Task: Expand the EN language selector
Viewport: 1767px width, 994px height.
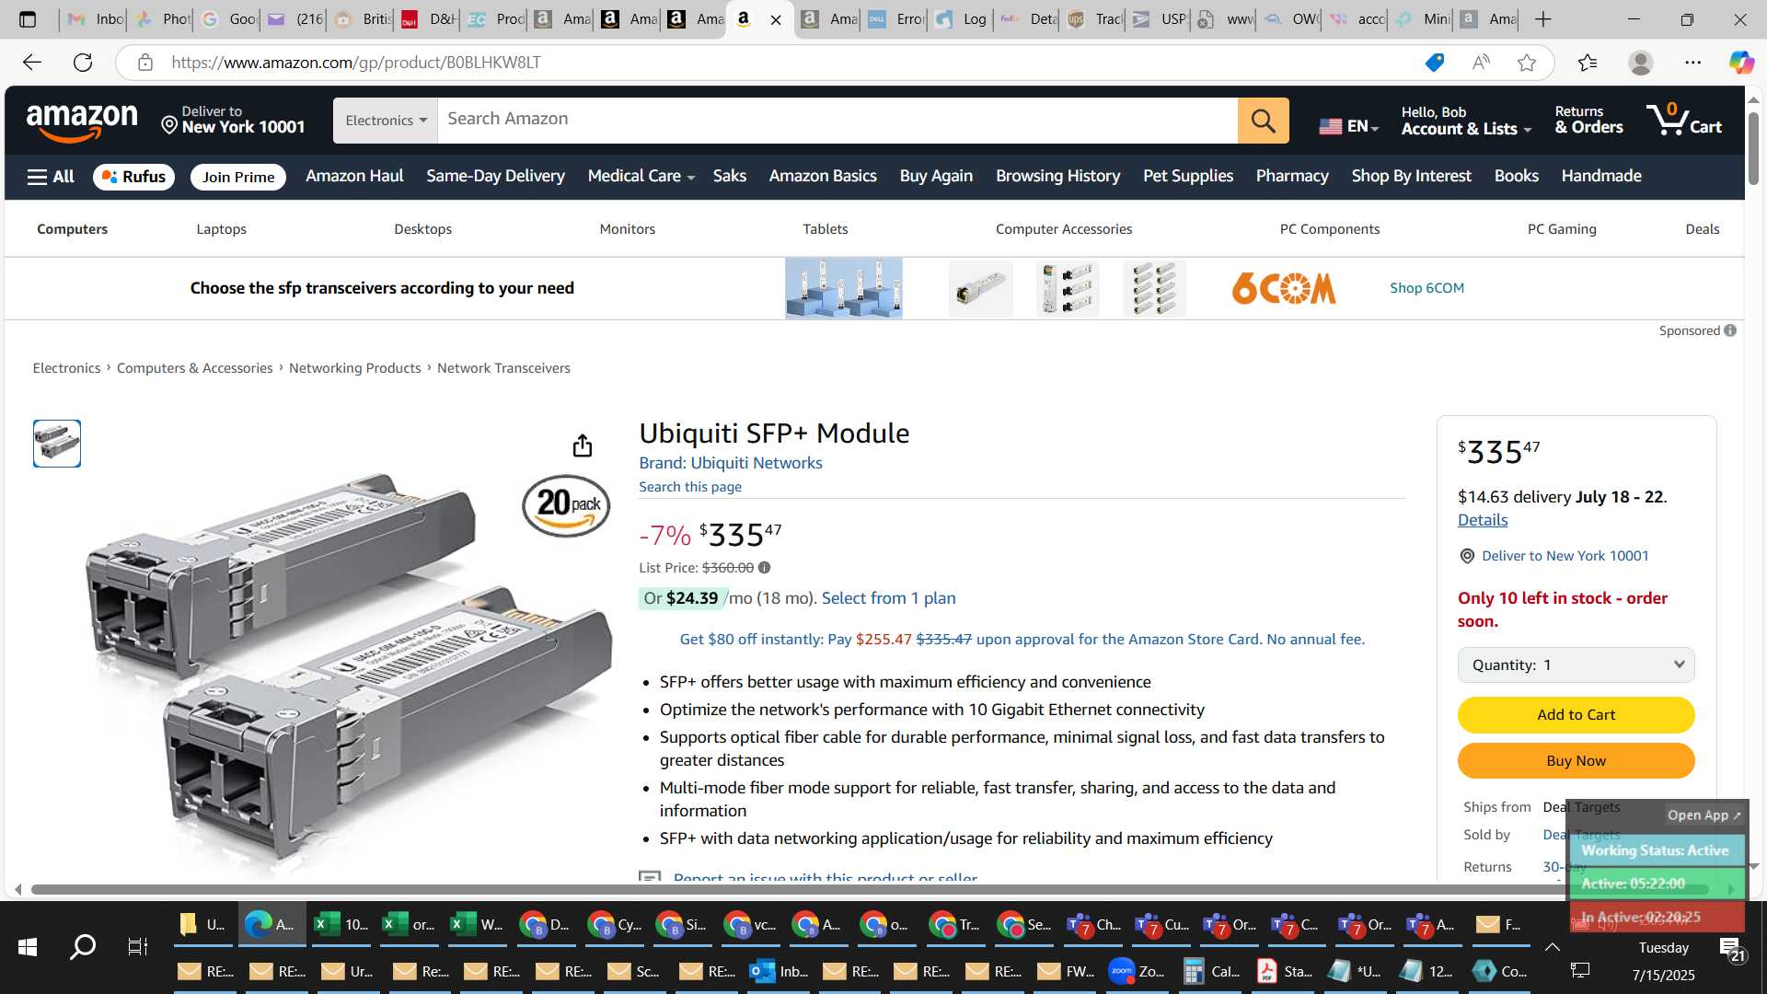Action: (x=1349, y=126)
